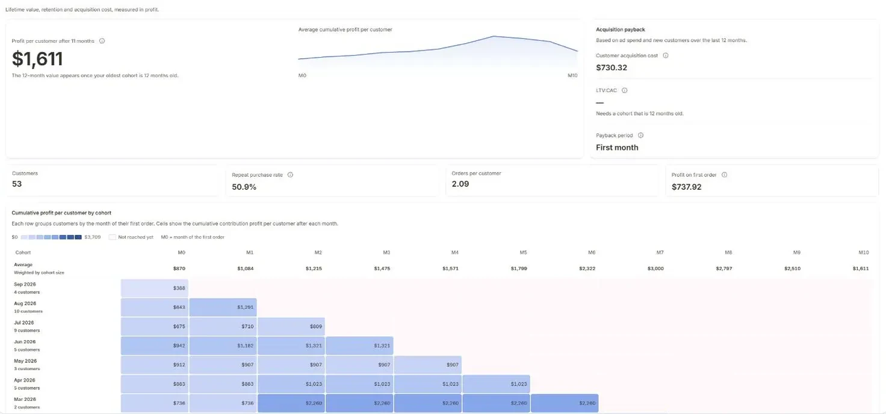Open info icon beside Profit per customer after 11 months
Screen dimensions: 886x414
(102, 41)
